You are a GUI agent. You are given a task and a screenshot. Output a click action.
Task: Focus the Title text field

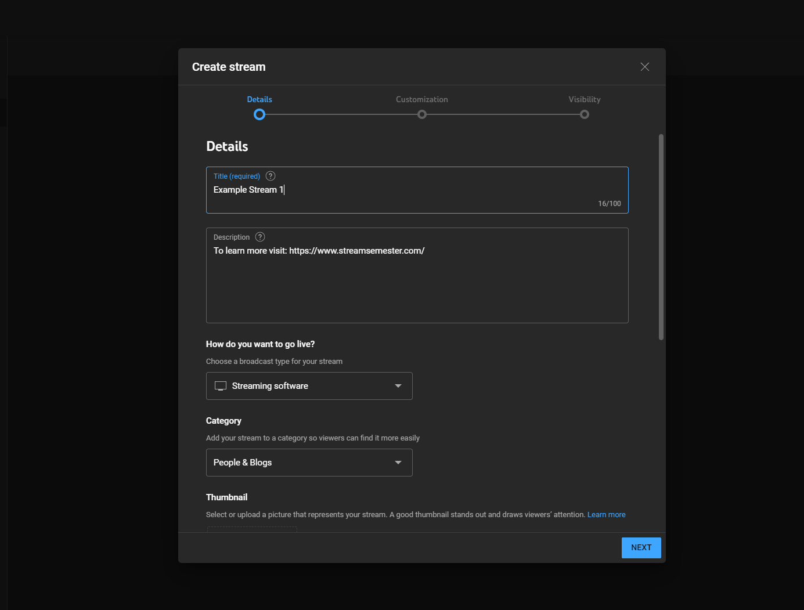click(x=417, y=190)
